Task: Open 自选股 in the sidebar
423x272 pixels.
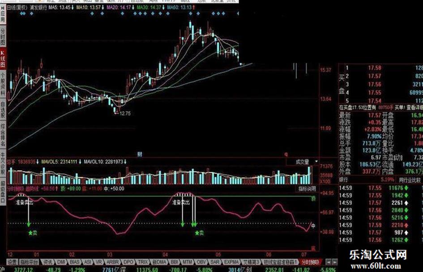Action: tap(3, 109)
